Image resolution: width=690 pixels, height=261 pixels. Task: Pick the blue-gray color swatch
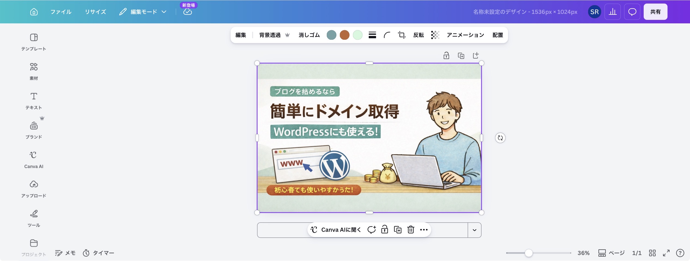331,35
